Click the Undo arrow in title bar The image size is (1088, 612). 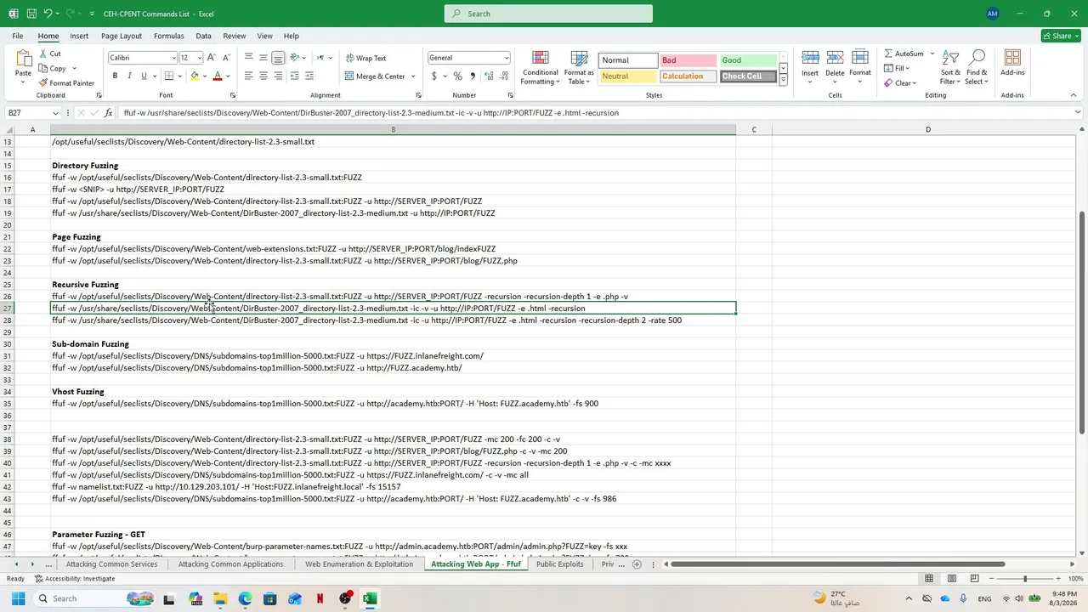(x=48, y=14)
